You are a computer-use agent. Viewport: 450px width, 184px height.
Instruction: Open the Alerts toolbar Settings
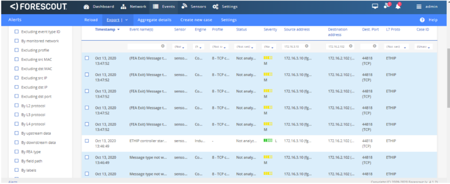[x=229, y=20]
